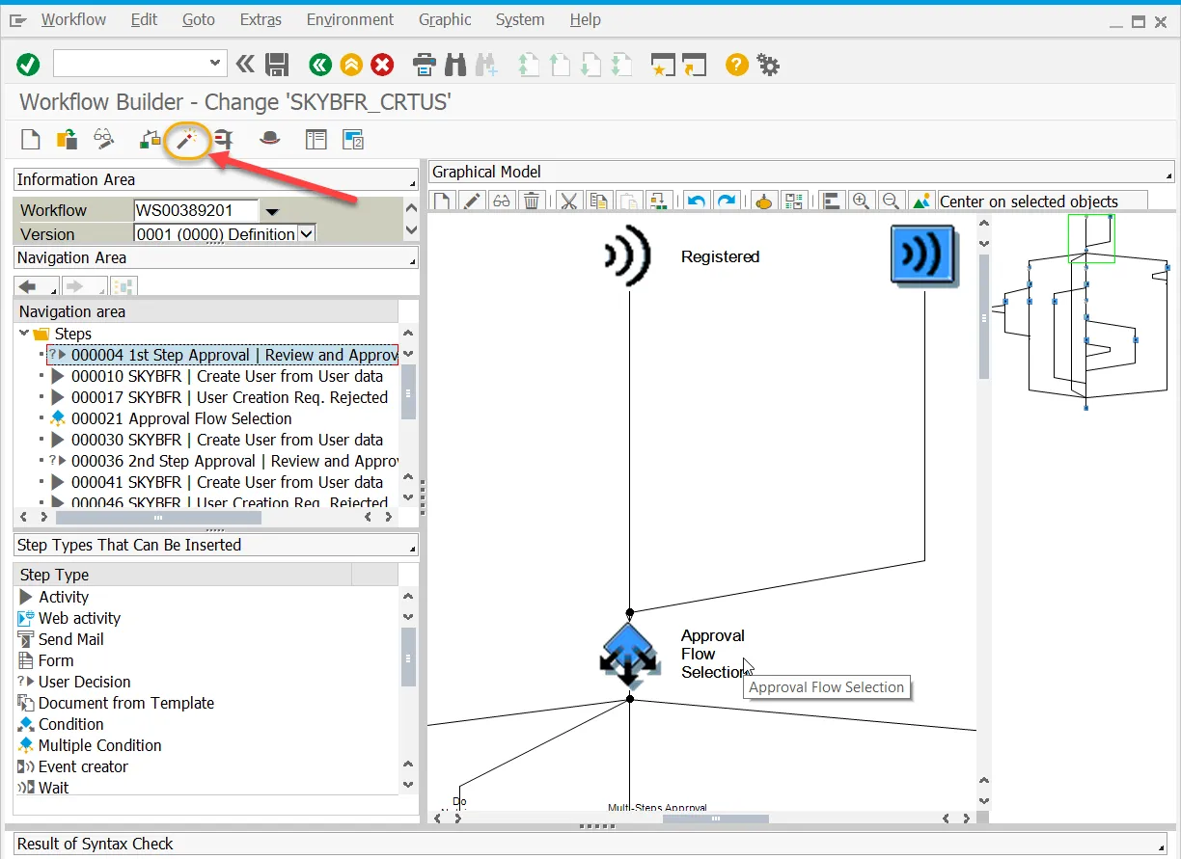The width and height of the screenshot is (1181, 859).
Task: Click the Settings layout icon
Action: coord(316,140)
